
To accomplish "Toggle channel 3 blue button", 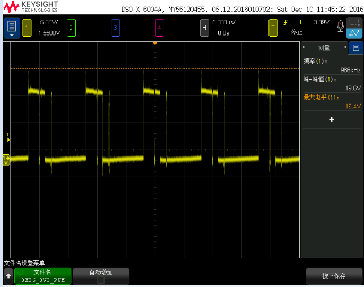I will point(115,28).
